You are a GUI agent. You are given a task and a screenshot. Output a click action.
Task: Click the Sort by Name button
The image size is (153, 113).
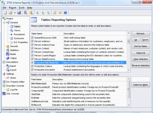pyautogui.click(x=141, y=46)
